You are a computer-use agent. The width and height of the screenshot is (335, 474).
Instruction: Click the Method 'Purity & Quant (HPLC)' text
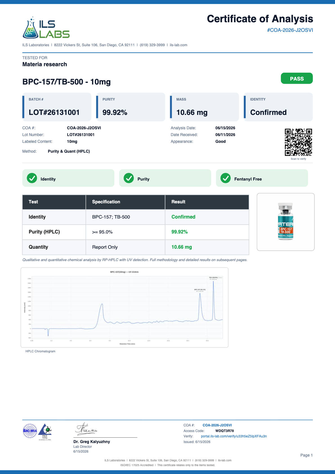click(69, 151)
